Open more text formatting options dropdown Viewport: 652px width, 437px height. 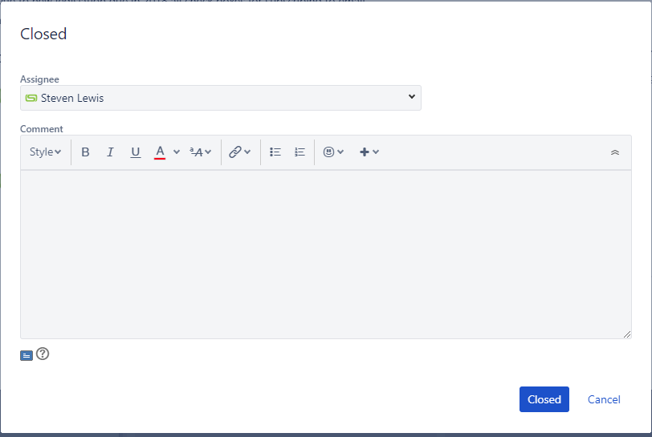201,152
